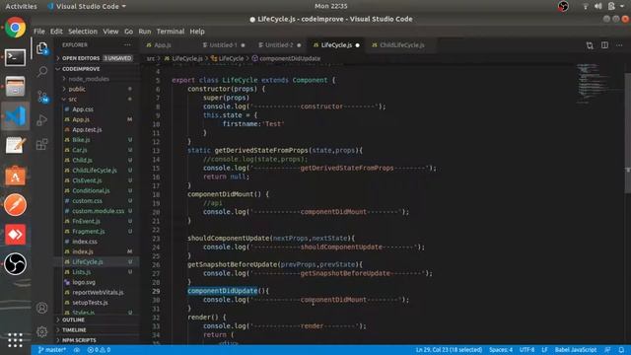Open Visual Studio Code app menu dropdown
The width and height of the screenshot is (631, 355).
(87, 6)
